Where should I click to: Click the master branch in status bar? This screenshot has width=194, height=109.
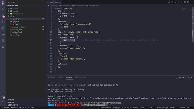pos(5,108)
